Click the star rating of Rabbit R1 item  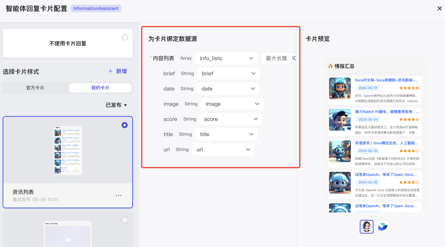409,120
